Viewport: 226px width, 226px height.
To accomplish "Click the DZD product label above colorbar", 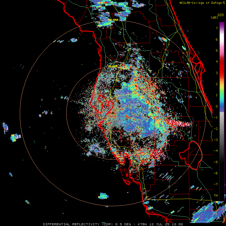I will [221, 15].
